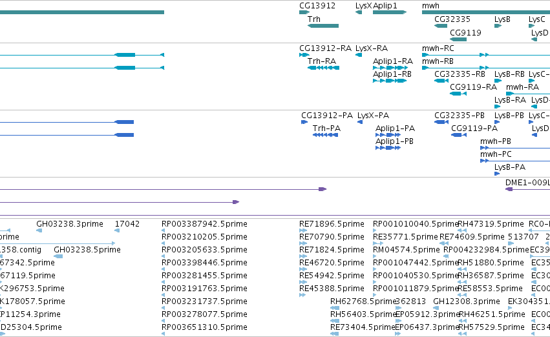This screenshot has height=337, width=550.
Task: Click the RE71896.5prime EST label
Action: pyautogui.click(x=332, y=224)
